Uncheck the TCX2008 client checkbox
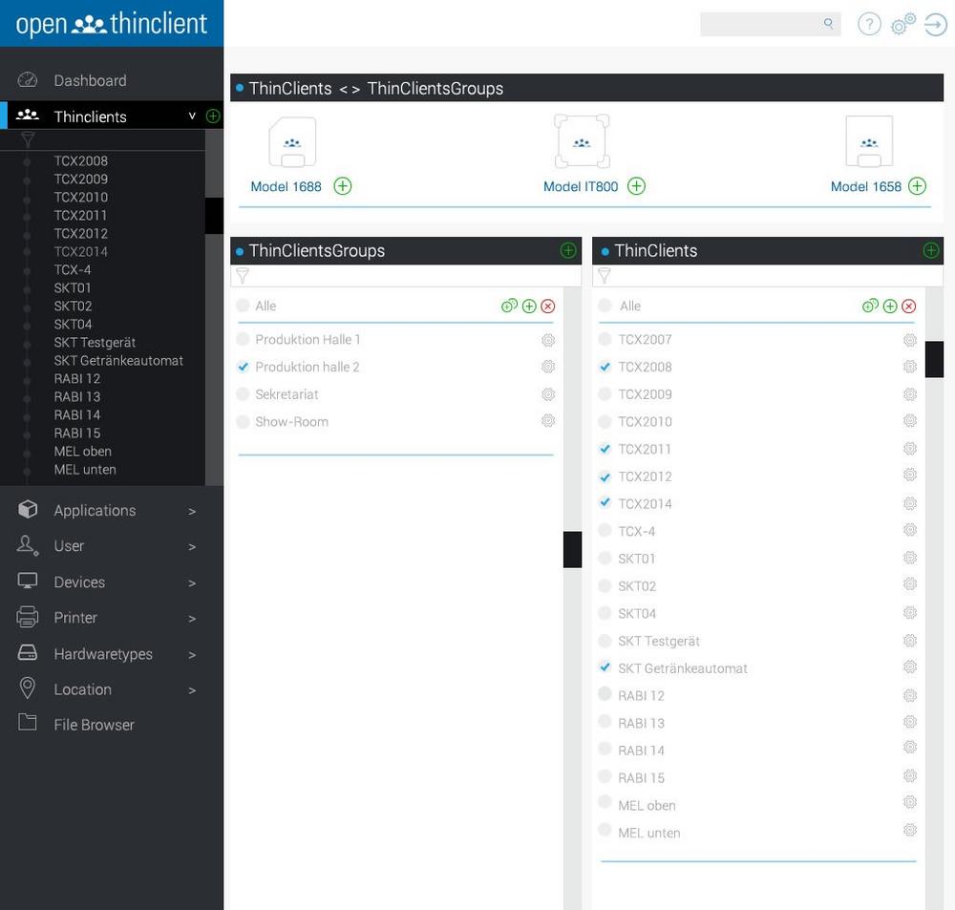Viewport: 955px width, 910px height. click(605, 367)
